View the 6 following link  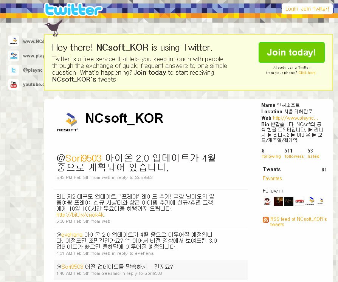pos(271,153)
